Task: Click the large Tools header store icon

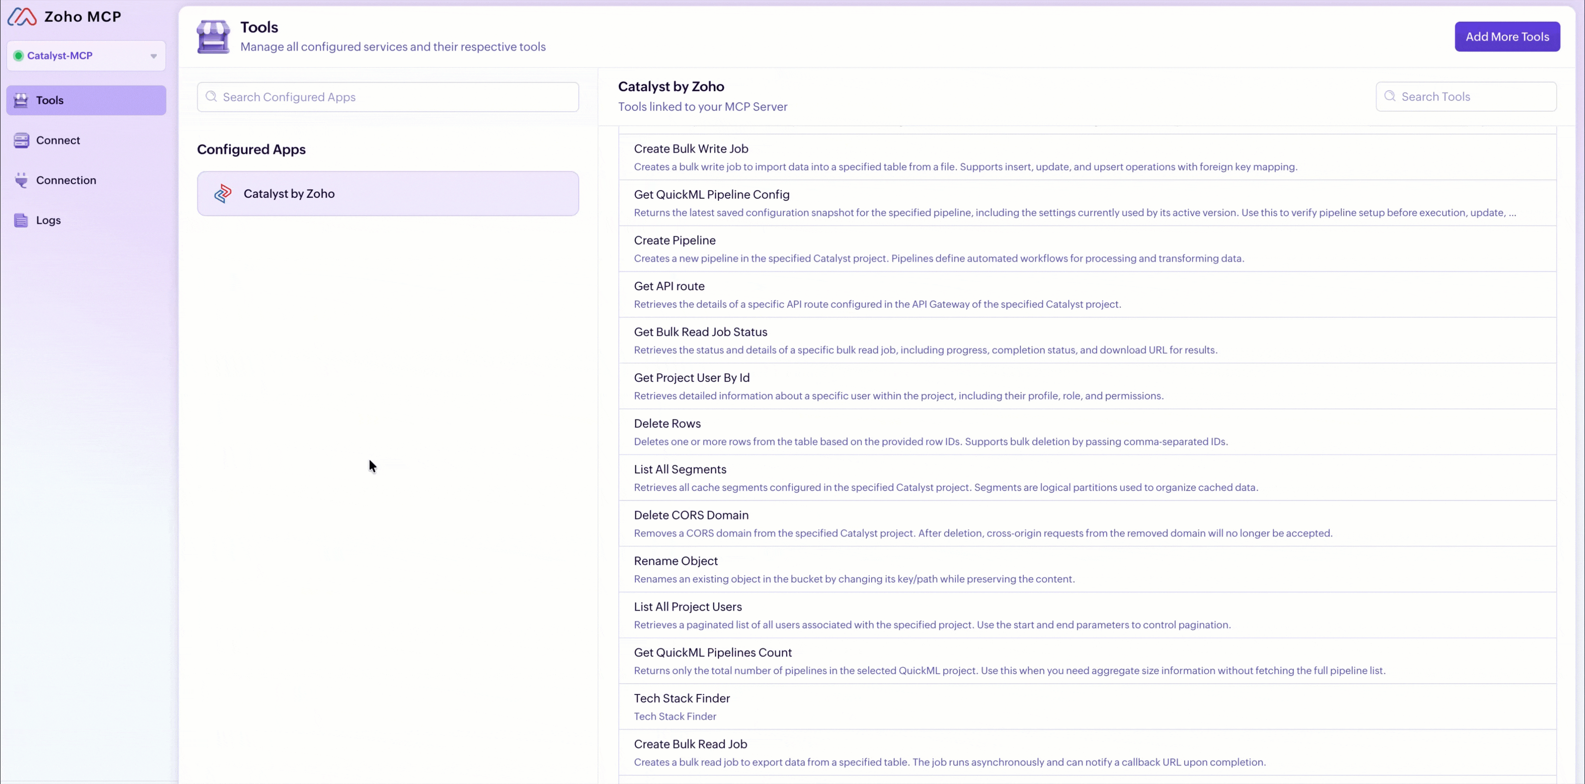Action: pos(213,36)
